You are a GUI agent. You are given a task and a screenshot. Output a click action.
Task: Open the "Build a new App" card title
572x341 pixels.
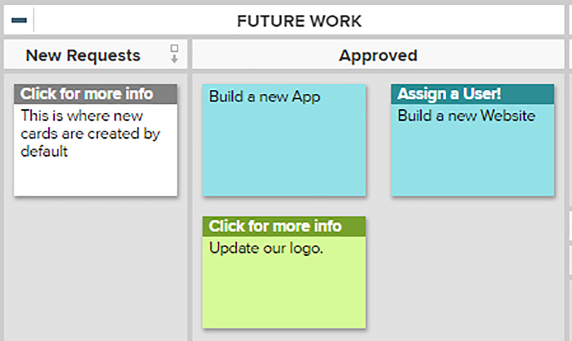pos(264,97)
